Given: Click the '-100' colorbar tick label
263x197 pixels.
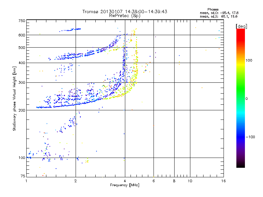Looking at the screenshot, I should tap(250, 137).
